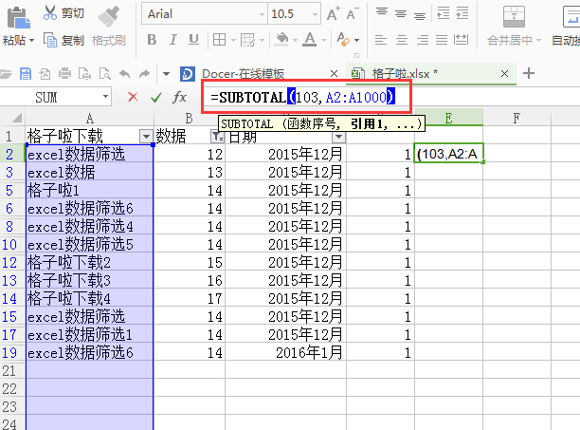Toggle Italic formatting

pyautogui.click(x=172, y=40)
